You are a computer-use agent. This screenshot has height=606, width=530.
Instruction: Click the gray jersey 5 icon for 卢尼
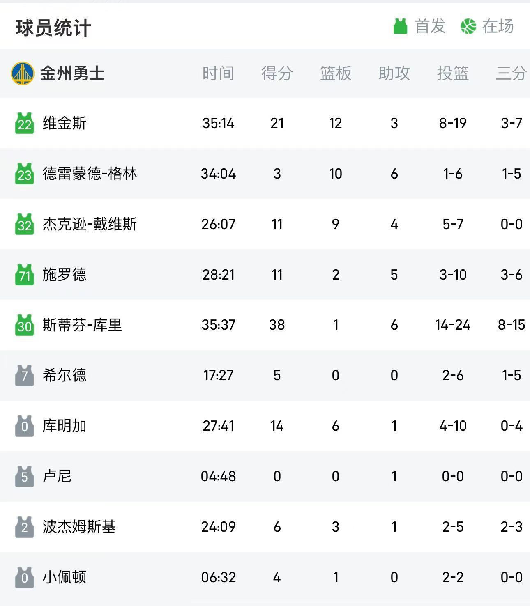(24, 476)
